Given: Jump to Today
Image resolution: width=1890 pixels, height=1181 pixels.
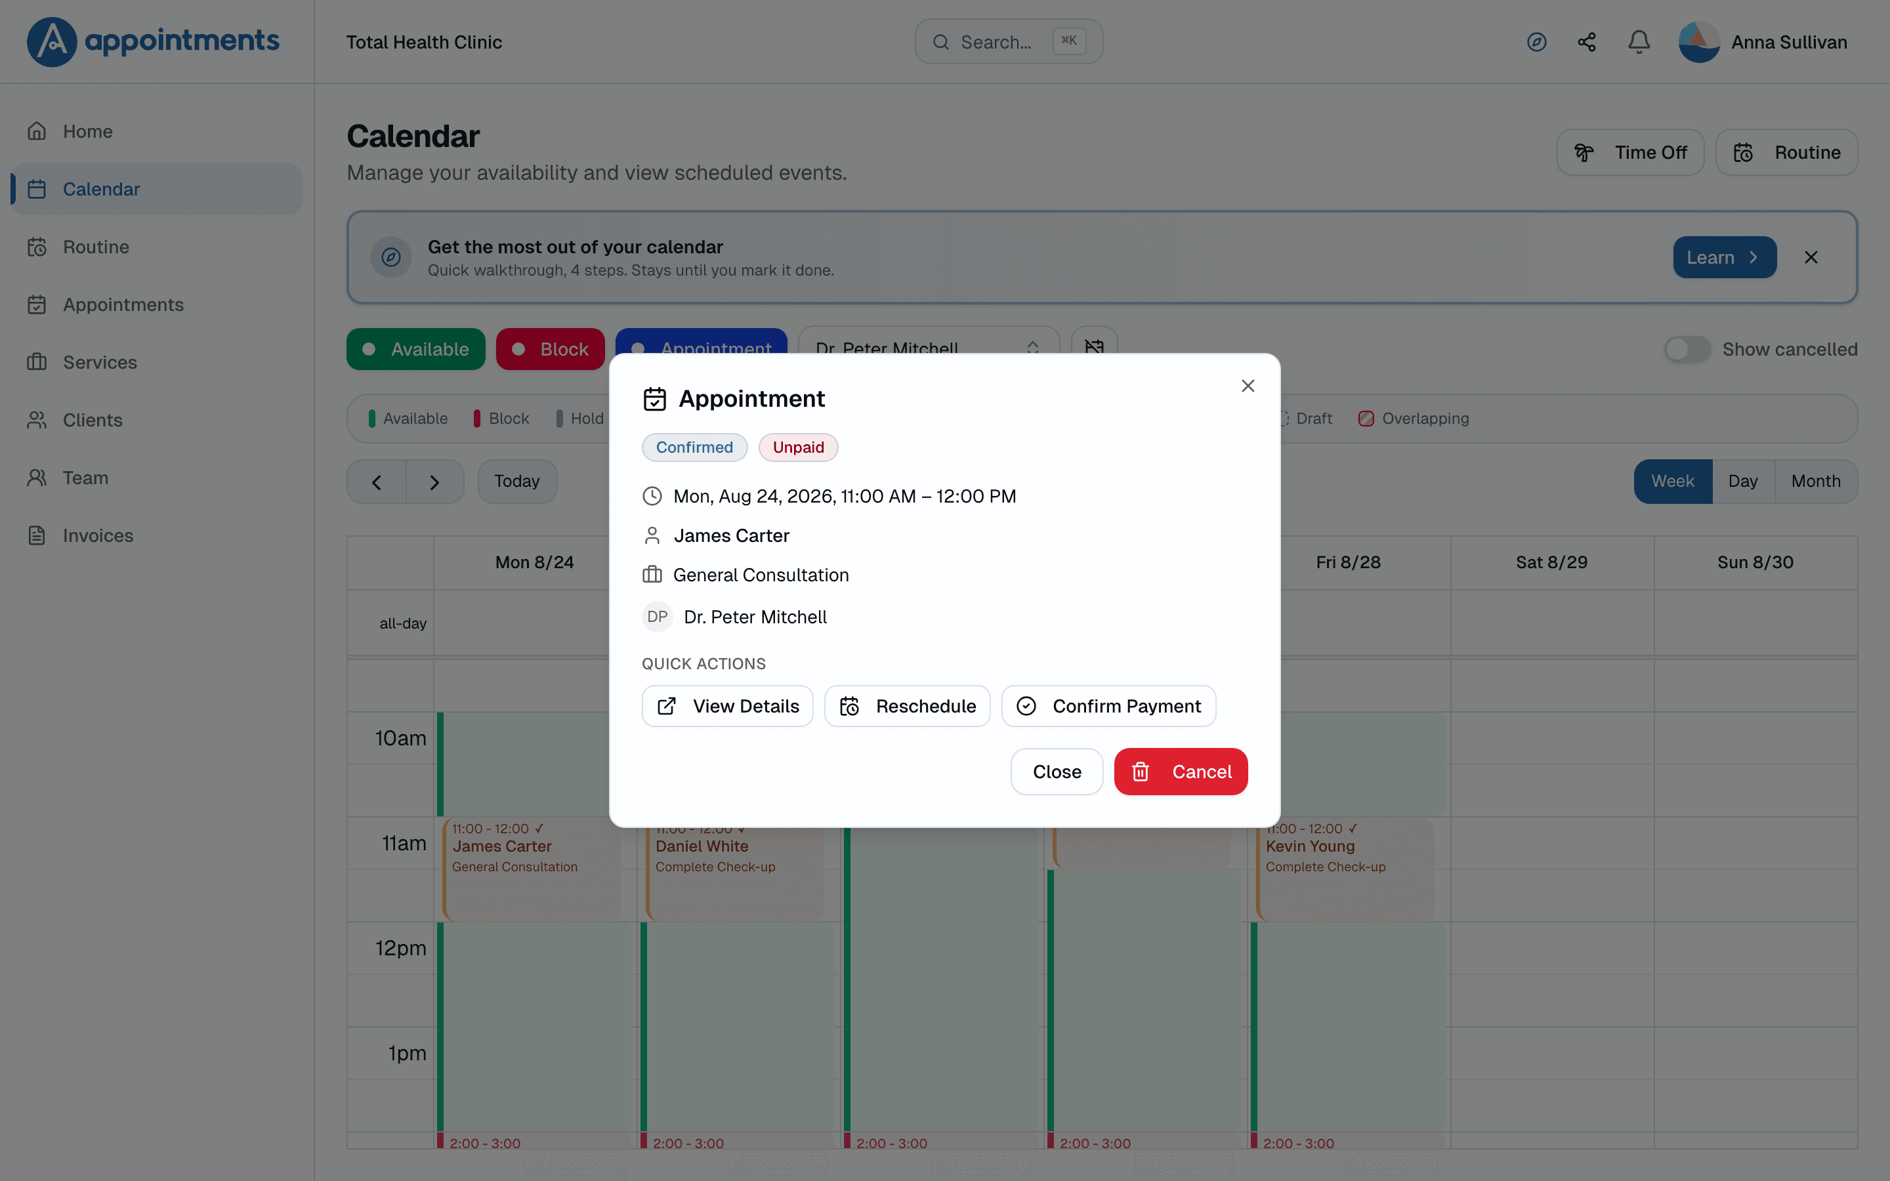Looking at the screenshot, I should point(517,481).
